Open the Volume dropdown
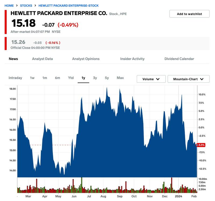The image size is (215, 201). [151, 79]
